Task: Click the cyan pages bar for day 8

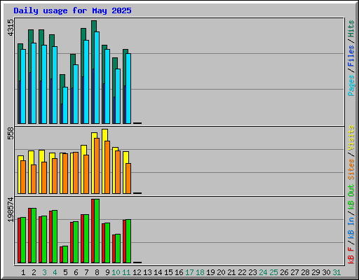Action: pyautogui.click(x=97, y=78)
